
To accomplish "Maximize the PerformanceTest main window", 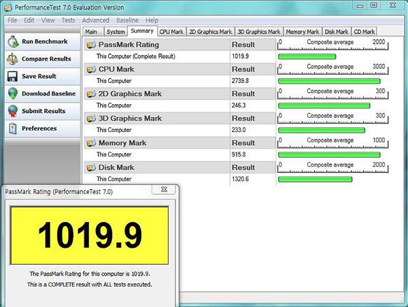I will tap(373, 5).
